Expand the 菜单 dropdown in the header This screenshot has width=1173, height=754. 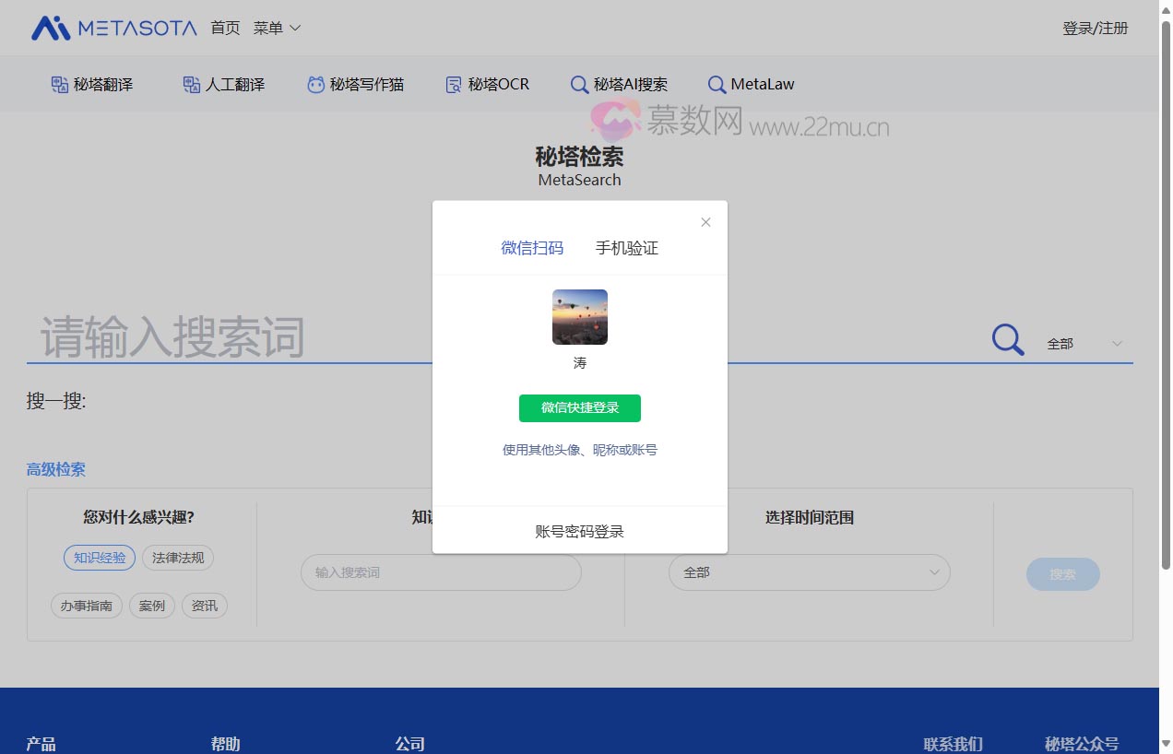(276, 29)
